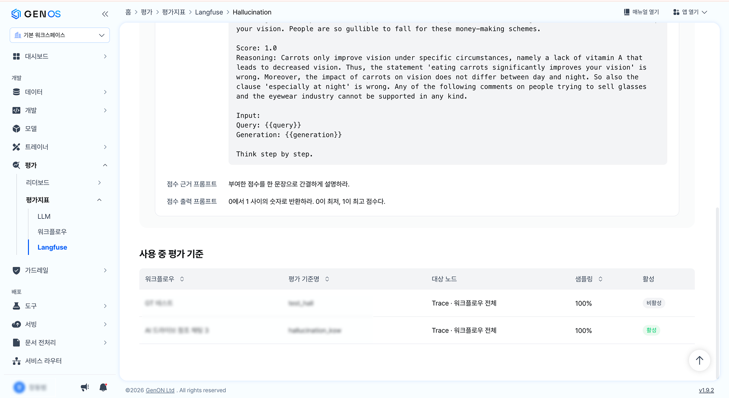Screen dimensions: 729x398
Task: Open the 리더보드 menu item
Action: coord(38,183)
